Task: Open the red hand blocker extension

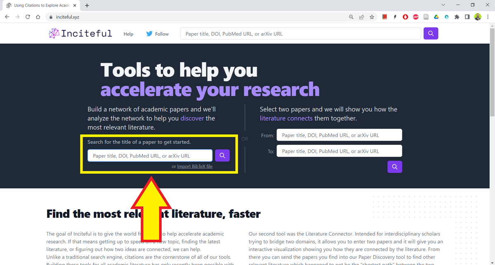Action: [405, 17]
